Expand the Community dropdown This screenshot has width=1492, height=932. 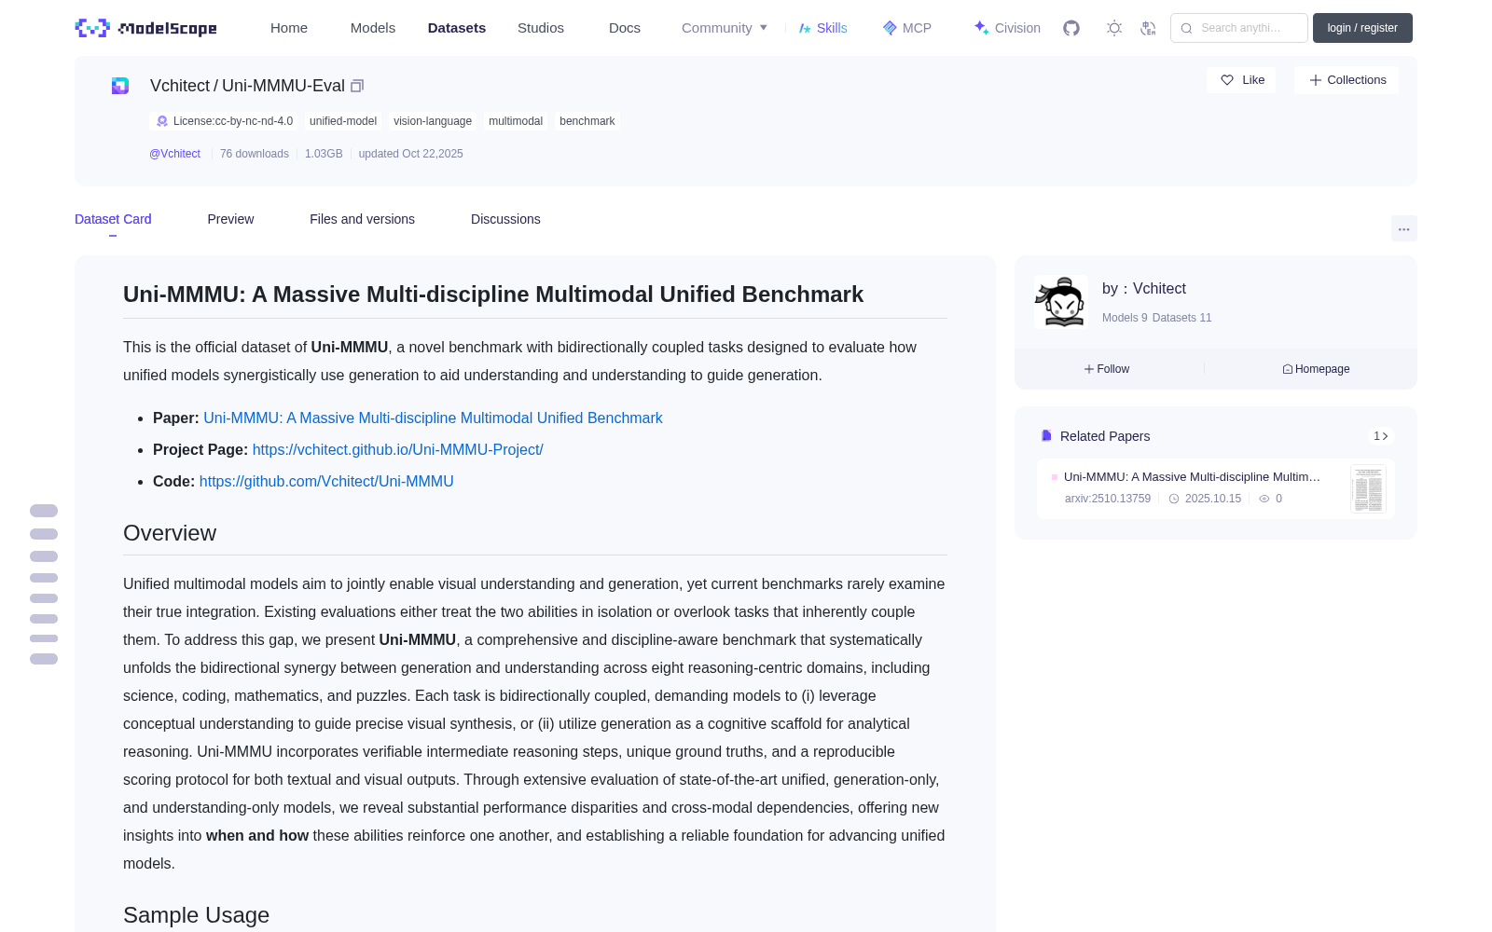click(x=725, y=28)
